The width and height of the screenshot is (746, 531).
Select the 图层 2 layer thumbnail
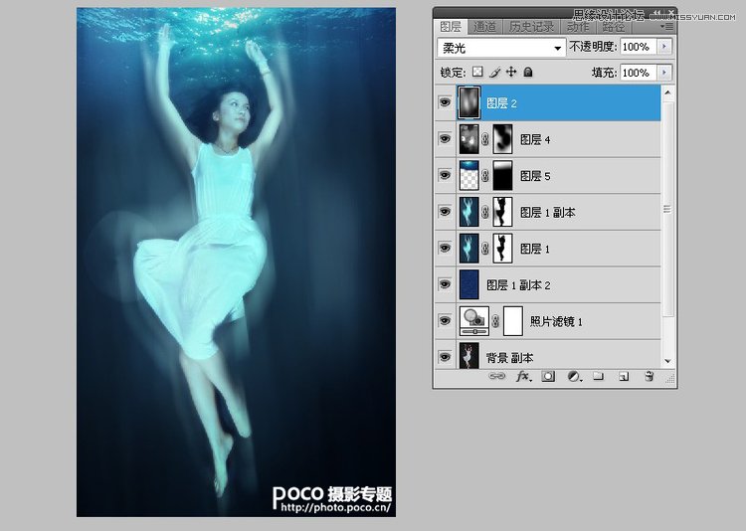click(469, 102)
